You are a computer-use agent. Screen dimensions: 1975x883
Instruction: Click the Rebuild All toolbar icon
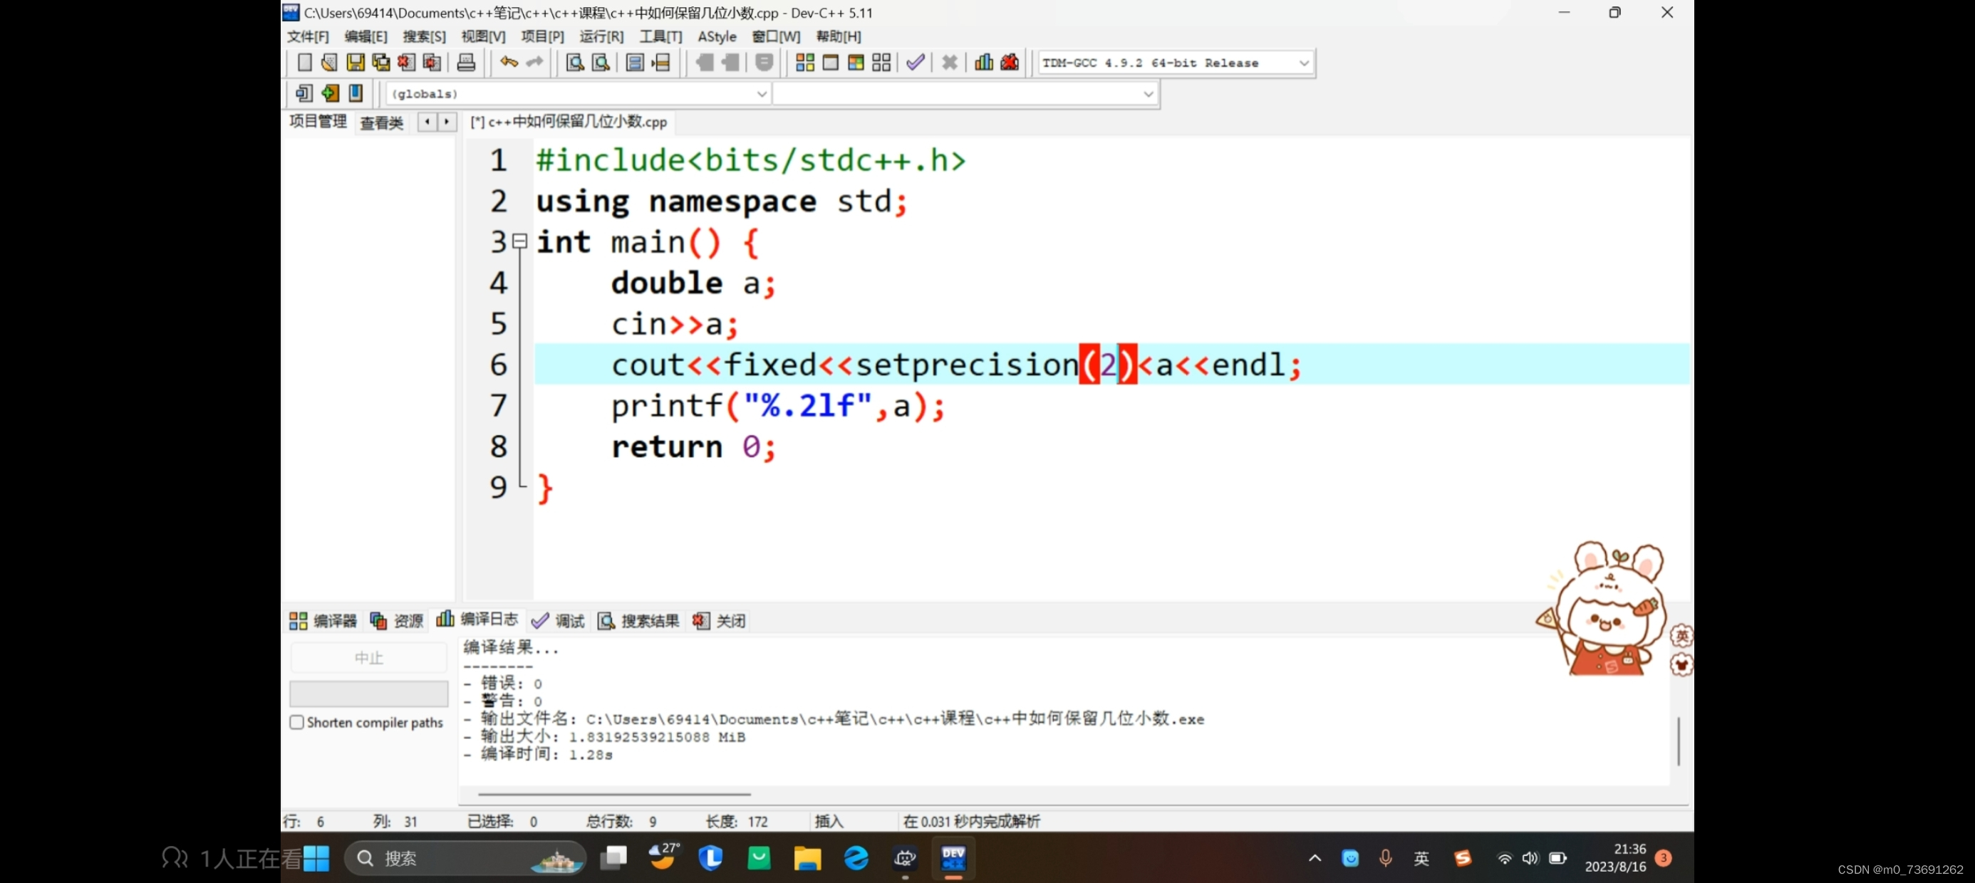pos(882,63)
